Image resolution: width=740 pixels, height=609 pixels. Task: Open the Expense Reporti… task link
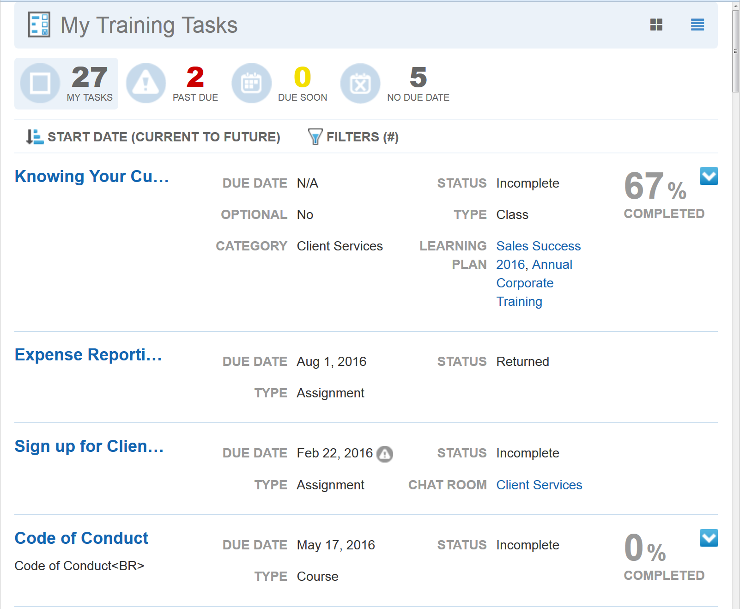88,355
